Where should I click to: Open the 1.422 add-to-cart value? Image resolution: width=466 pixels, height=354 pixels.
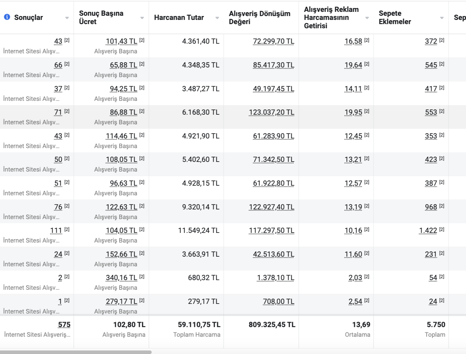click(428, 231)
